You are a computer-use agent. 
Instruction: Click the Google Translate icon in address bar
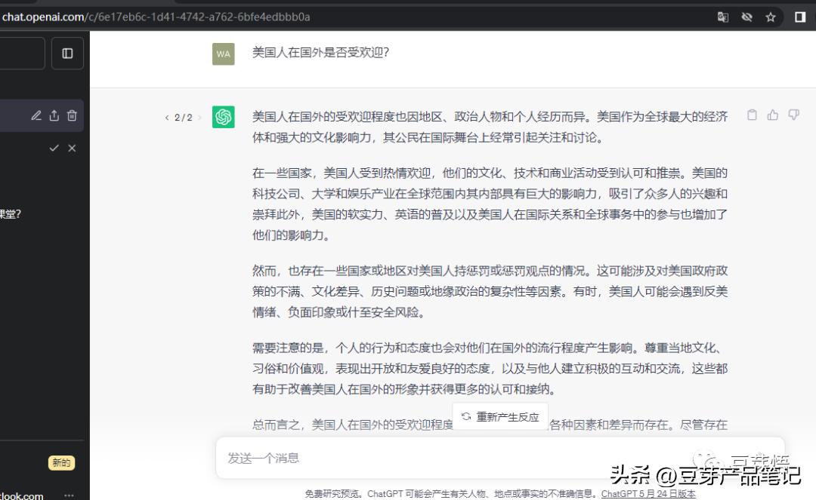723,16
